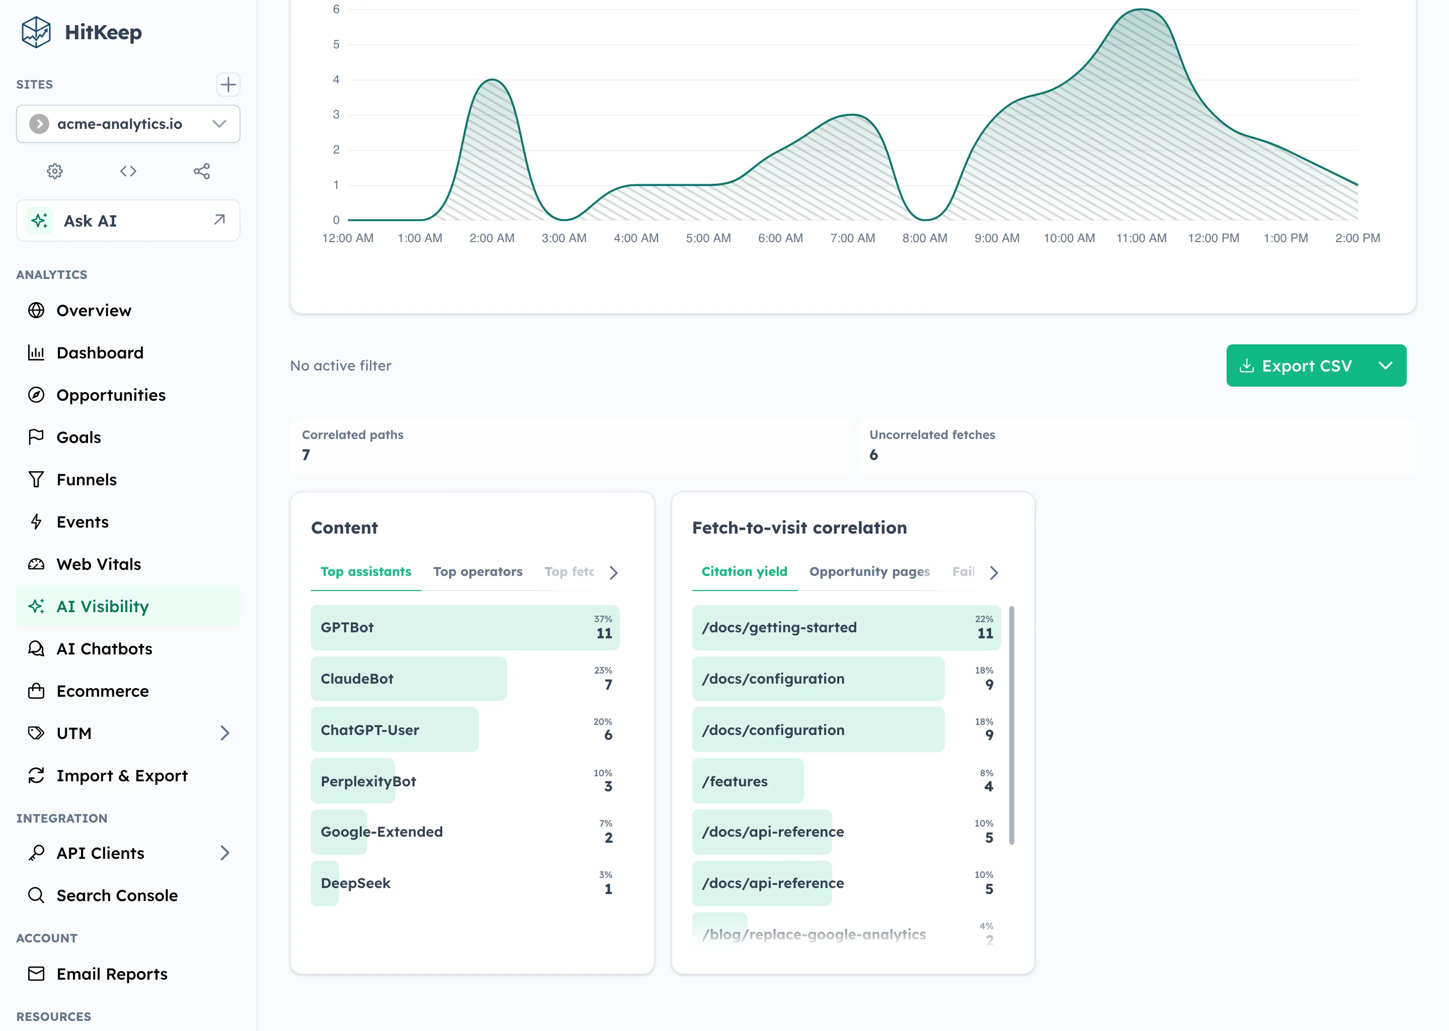Image resolution: width=1449 pixels, height=1031 pixels.
Task: Select the DeepSeek row
Action: point(465,883)
